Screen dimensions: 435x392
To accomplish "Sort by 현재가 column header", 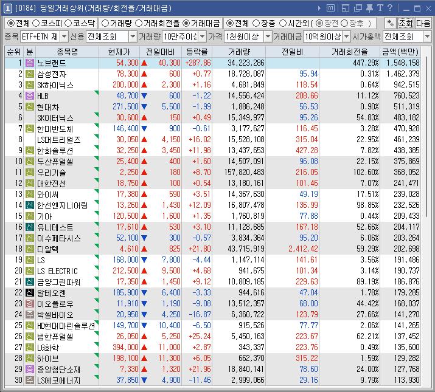I will click(x=119, y=52).
